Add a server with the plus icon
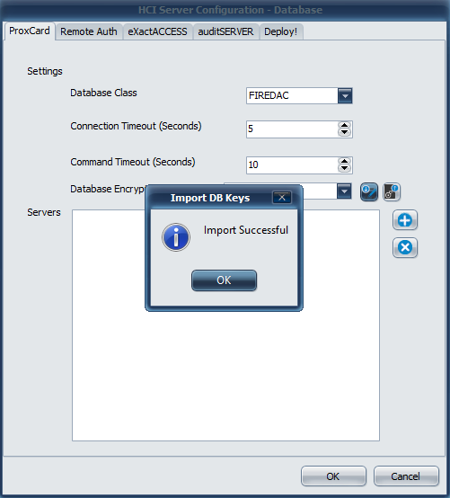This screenshot has height=498, width=450. [x=405, y=219]
